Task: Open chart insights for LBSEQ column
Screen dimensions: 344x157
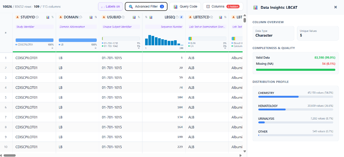Action: click(151, 17)
